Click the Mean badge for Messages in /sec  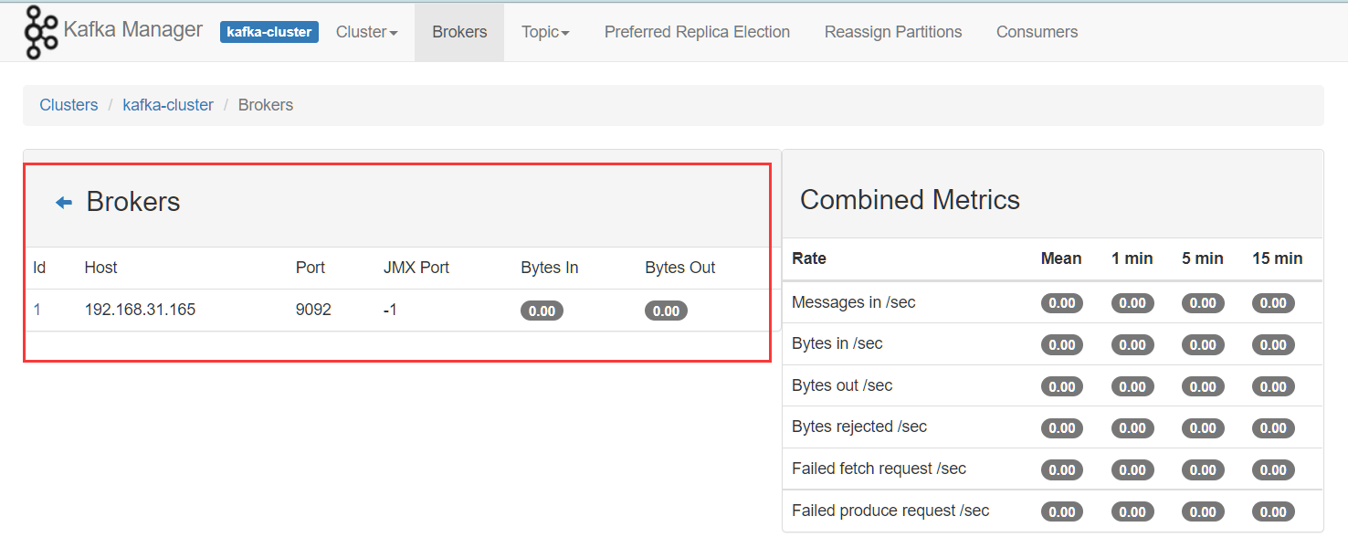[1061, 302]
